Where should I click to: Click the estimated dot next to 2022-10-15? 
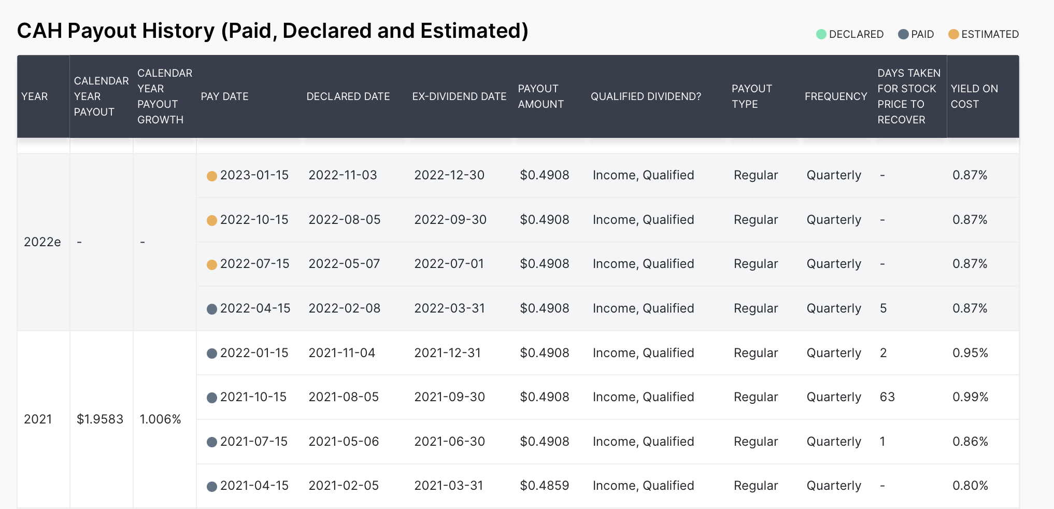[211, 220]
